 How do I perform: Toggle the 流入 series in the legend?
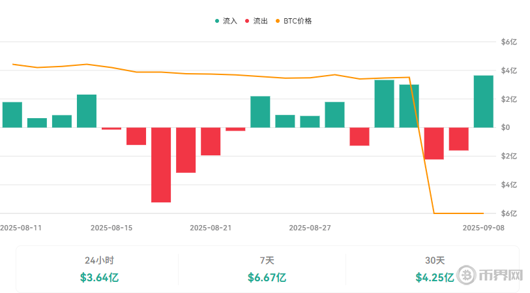click(x=226, y=21)
